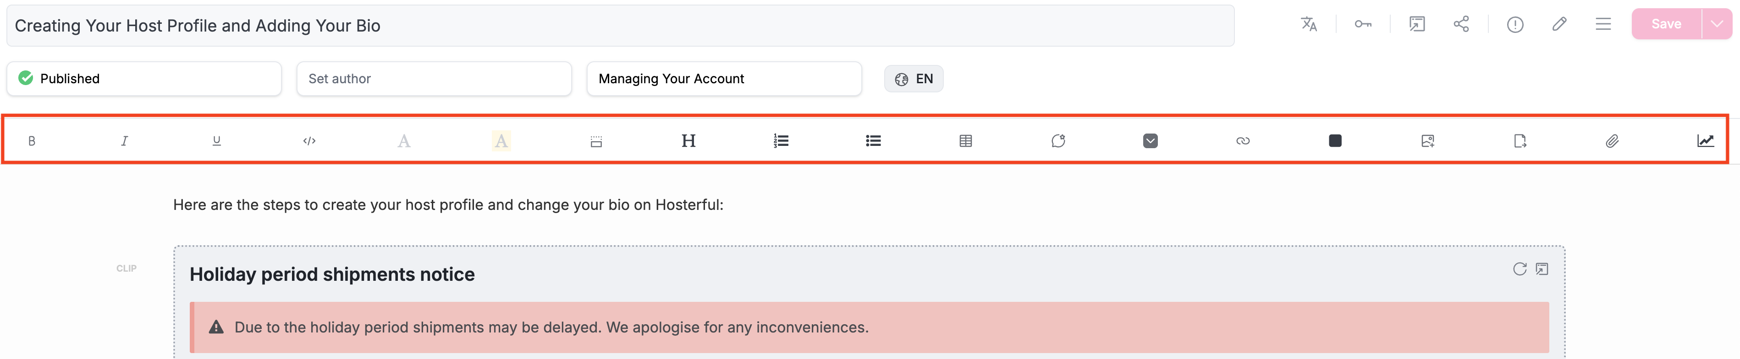Open the yellow text highlight color tool
1740x359 pixels.
(x=501, y=141)
